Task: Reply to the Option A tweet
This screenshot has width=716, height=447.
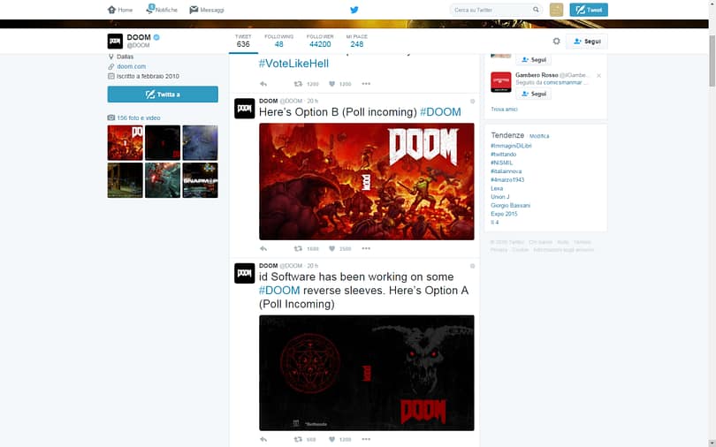Action: 263,439
